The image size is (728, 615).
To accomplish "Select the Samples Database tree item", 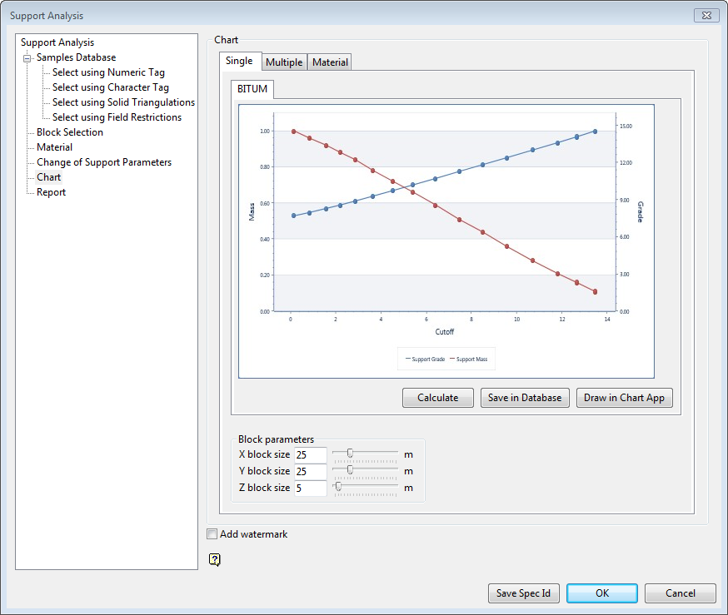I will coord(76,57).
